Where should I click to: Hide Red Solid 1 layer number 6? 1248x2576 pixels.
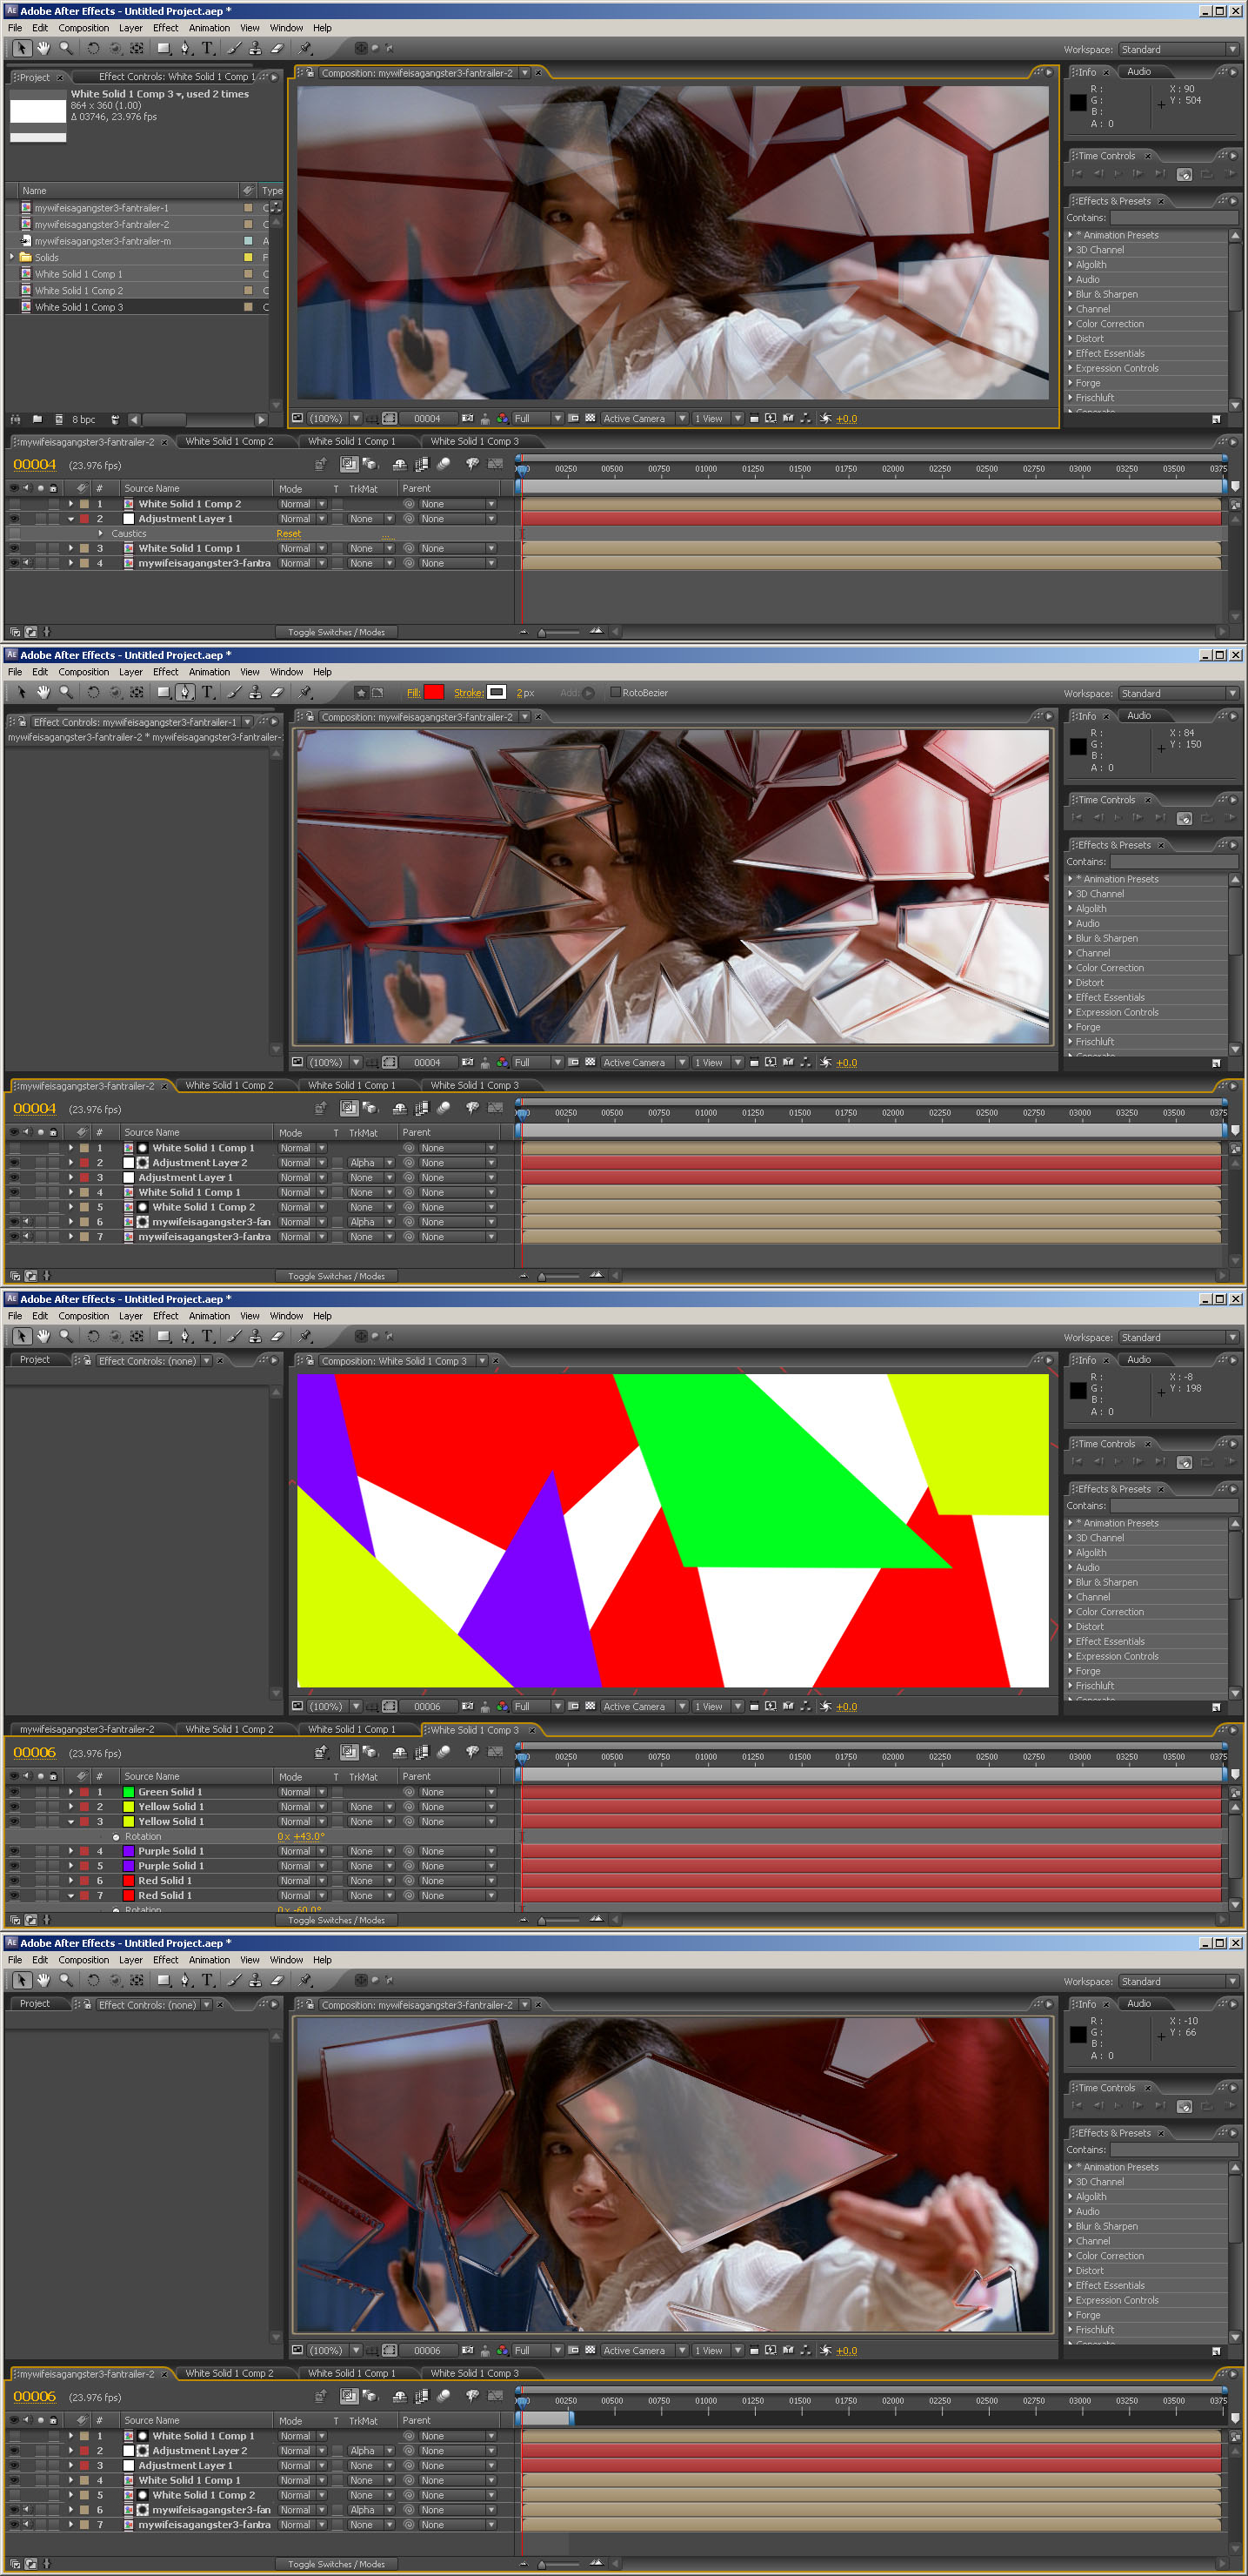pos(14,1880)
